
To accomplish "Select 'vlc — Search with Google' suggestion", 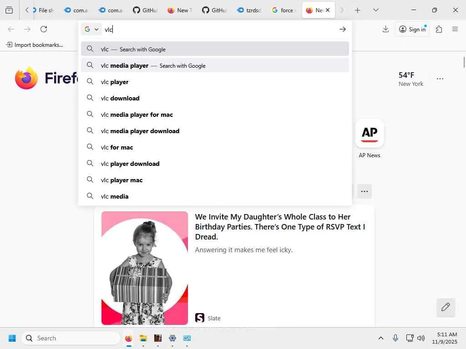I will pyautogui.click(x=215, y=49).
